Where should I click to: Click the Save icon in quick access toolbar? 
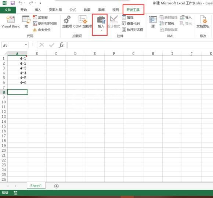click(12, 3)
